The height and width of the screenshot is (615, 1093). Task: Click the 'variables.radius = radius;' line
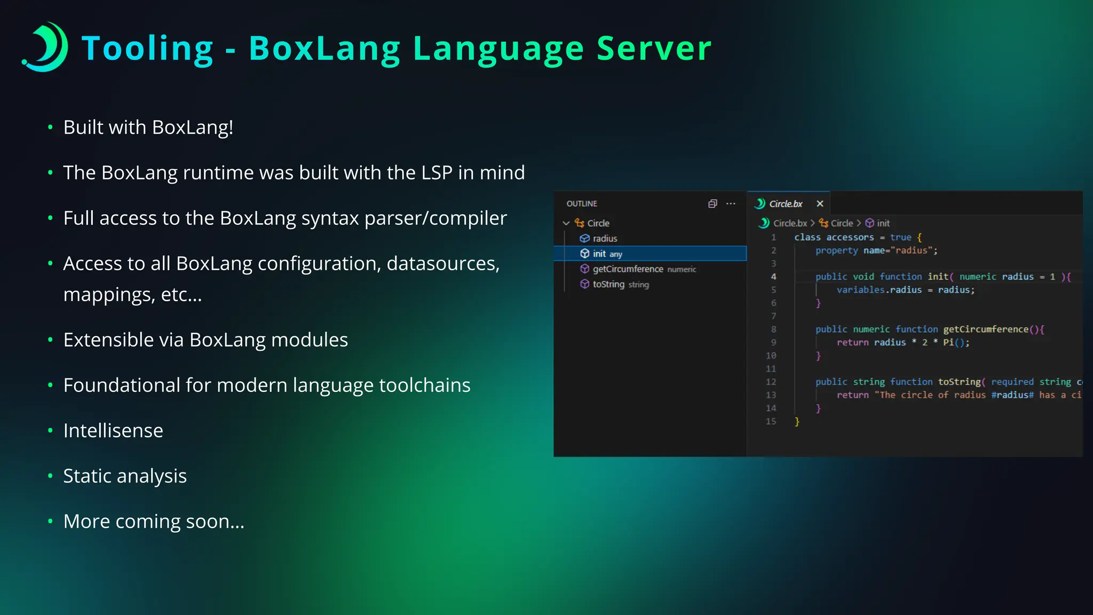(906, 290)
